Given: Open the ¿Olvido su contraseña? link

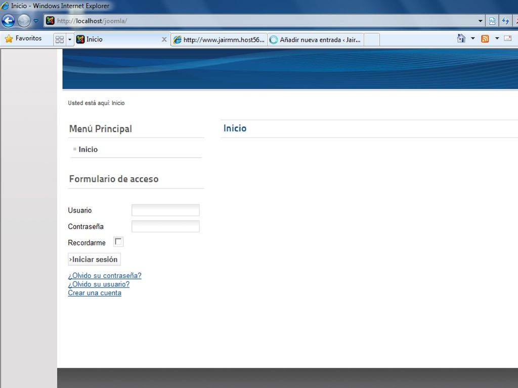Looking at the screenshot, I should click(x=105, y=275).
